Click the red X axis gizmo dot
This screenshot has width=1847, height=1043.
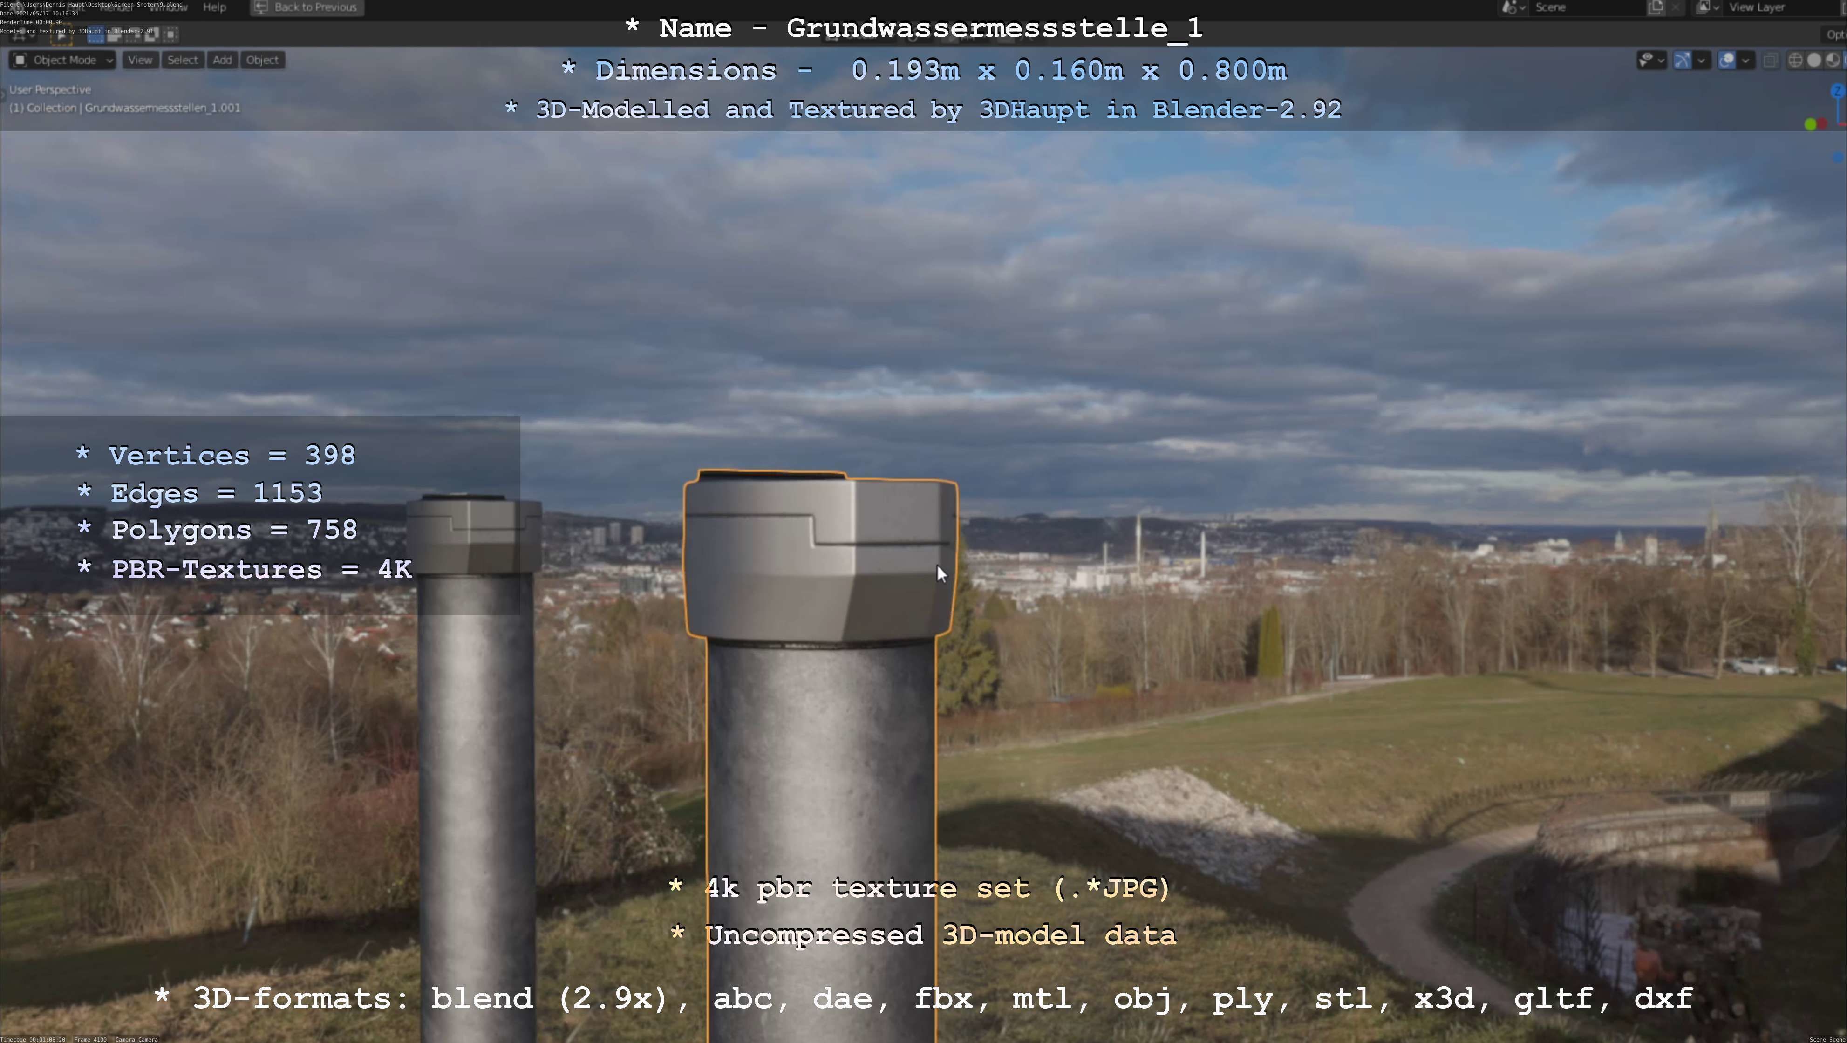1822,124
